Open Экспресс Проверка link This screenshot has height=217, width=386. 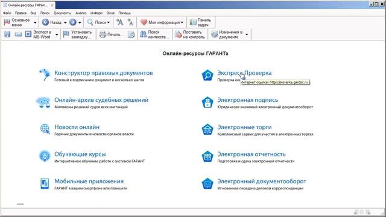(x=244, y=73)
